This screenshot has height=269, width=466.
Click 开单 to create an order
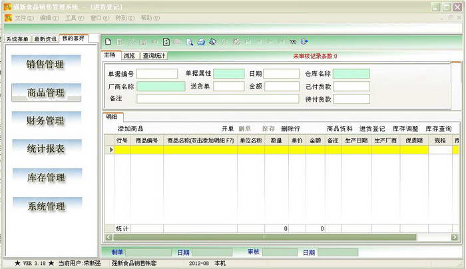(228, 129)
